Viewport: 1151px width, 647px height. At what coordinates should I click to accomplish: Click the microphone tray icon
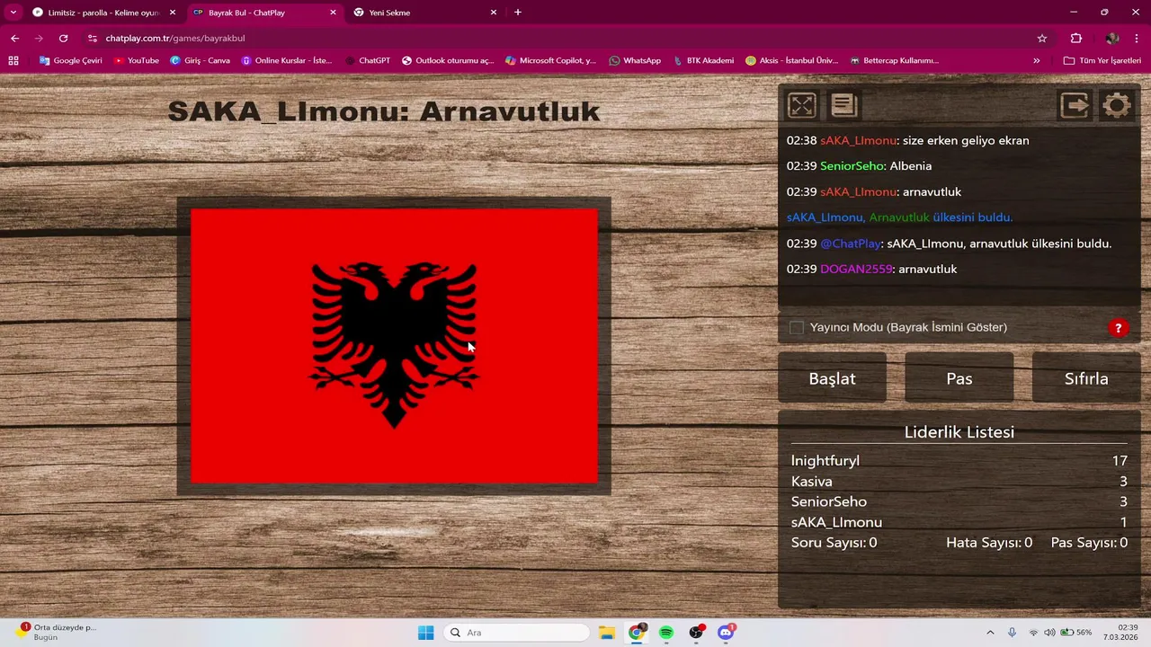click(x=1013, y=633)
